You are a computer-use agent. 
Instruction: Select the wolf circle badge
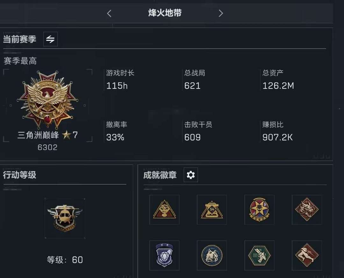point(212,255)
